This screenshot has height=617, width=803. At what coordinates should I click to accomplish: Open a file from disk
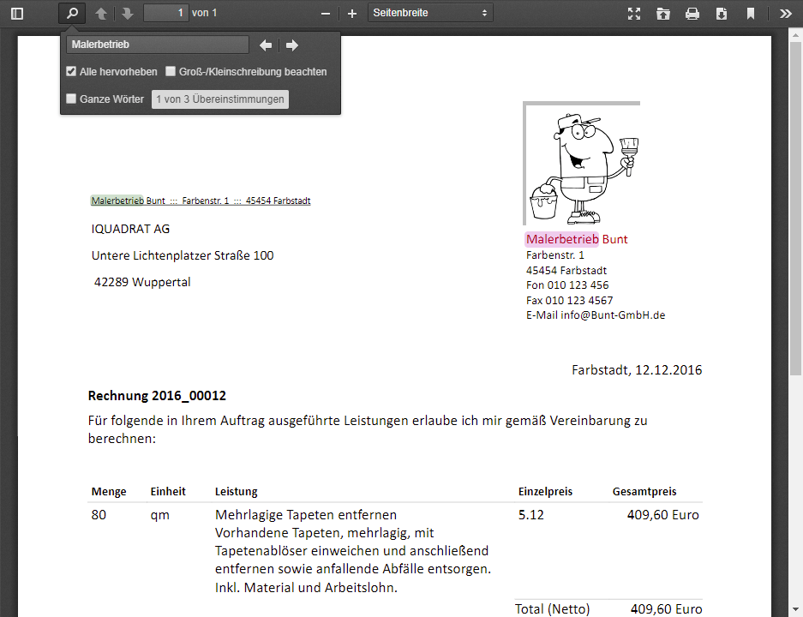pyautogui.click(x=663, y=14)
